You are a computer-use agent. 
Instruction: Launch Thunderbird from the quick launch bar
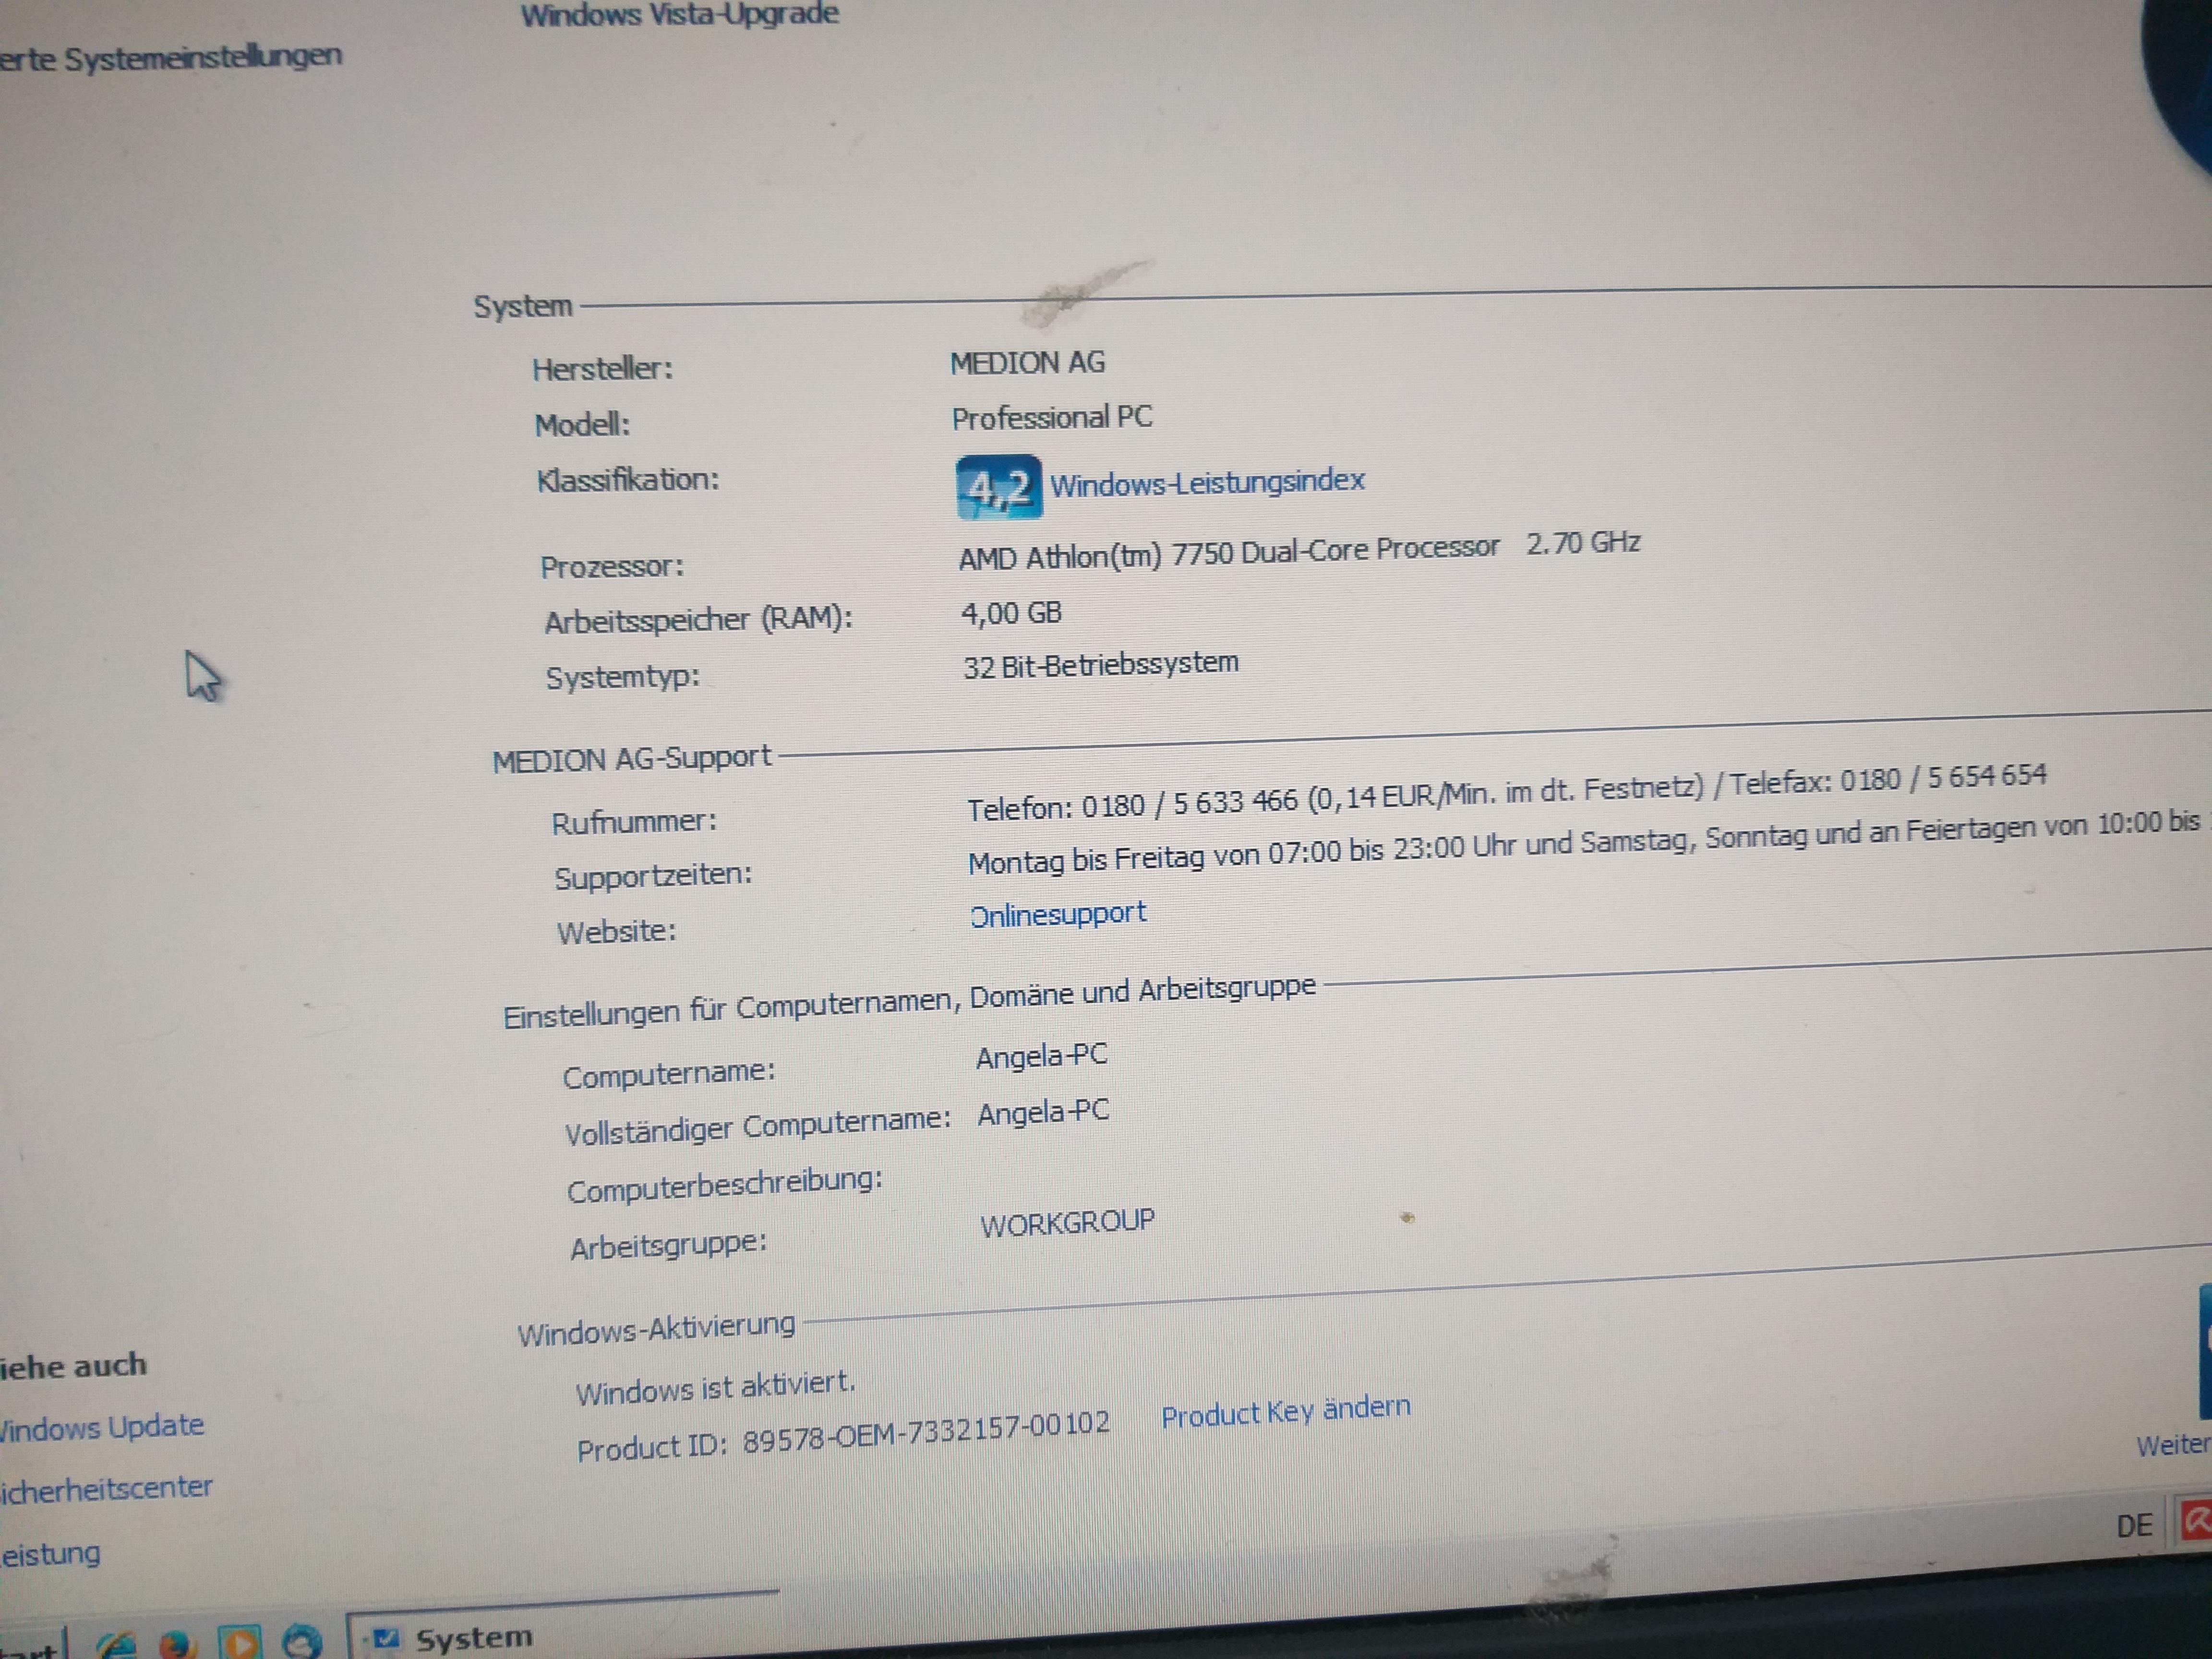tap(301, 1642)
